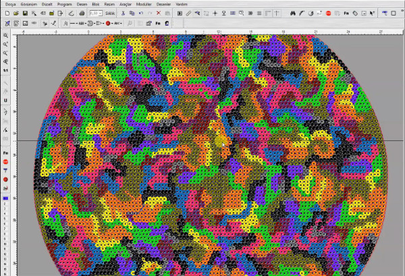405x276 pixels.
Task: Open the Desen menu
Action: (x=82, y=4)
